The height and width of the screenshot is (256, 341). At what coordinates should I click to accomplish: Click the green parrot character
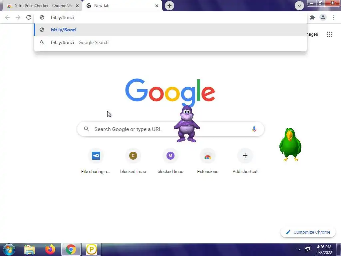pos(290,145)
